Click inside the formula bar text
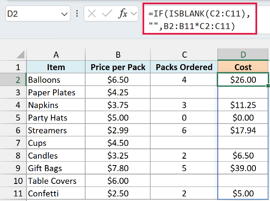The height and width of the screenshot is (201, 270). 200,20
